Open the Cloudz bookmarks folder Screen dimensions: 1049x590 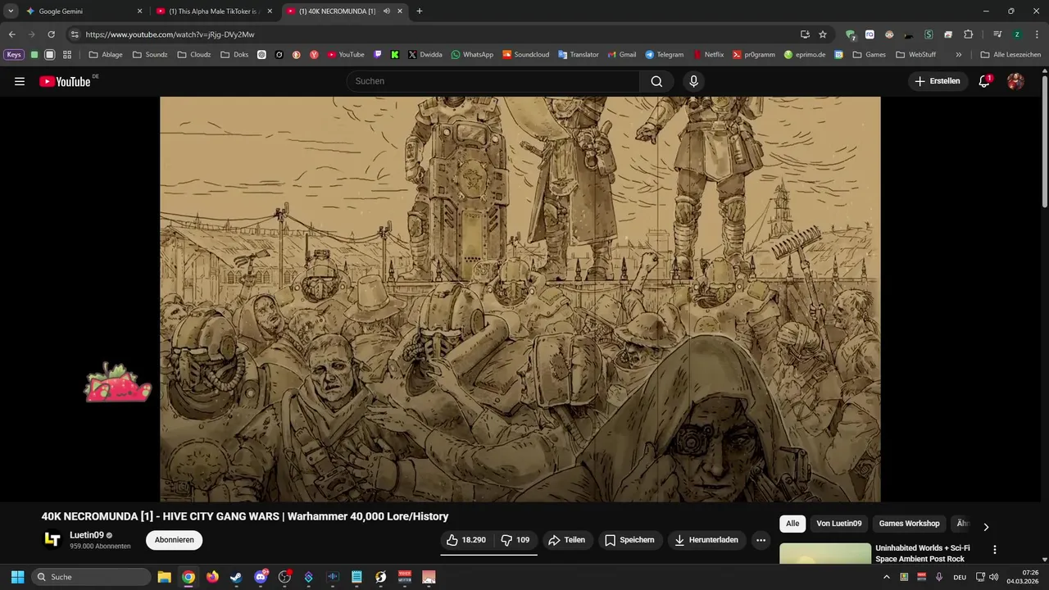pos(194,55)
